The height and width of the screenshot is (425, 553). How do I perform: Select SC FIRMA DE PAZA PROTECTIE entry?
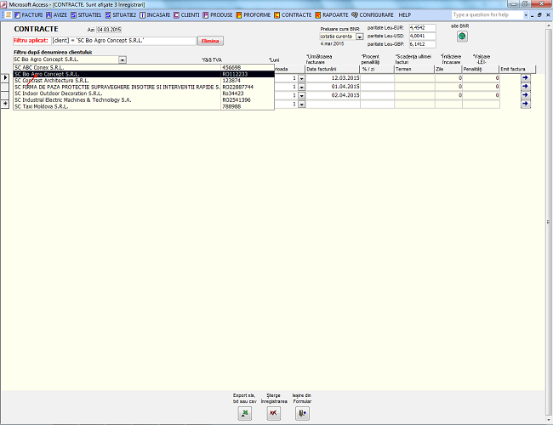click(144, 87)
